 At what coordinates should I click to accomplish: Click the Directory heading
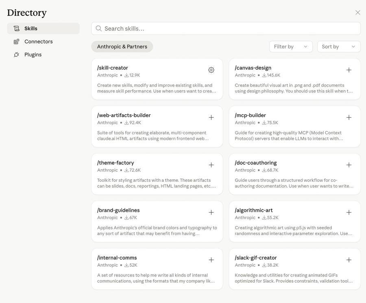27,13
